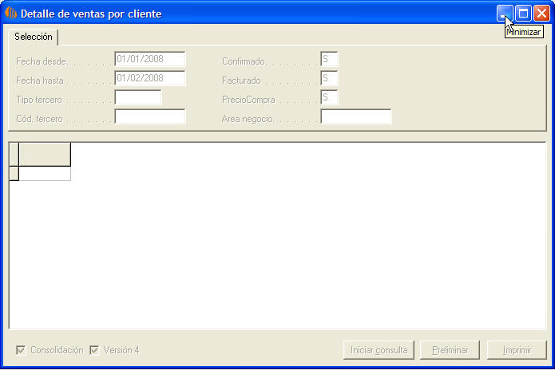Image resolution: width=555 pixels, height=370 pixels.
Task: Maximize the Detalle de ventas window
Action: 523,14
